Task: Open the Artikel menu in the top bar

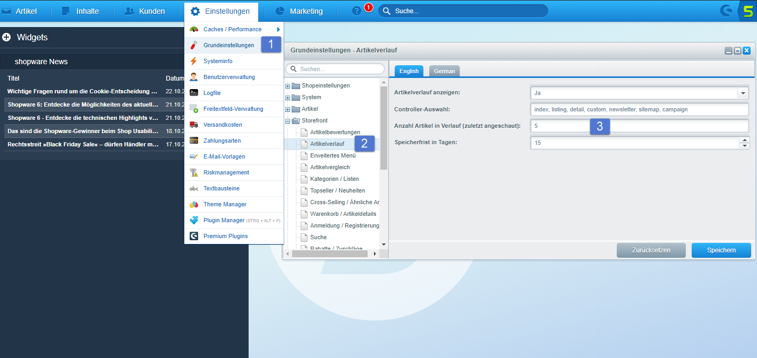Action: [20, 11]
